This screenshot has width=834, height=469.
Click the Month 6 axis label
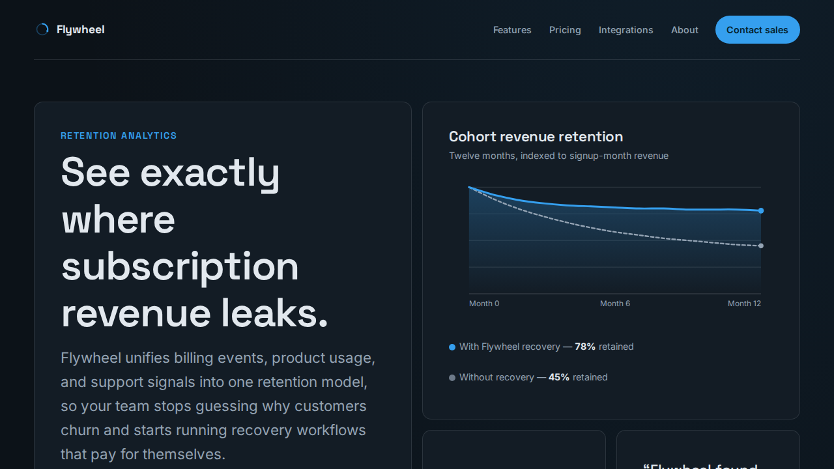(x=615, y=304)
